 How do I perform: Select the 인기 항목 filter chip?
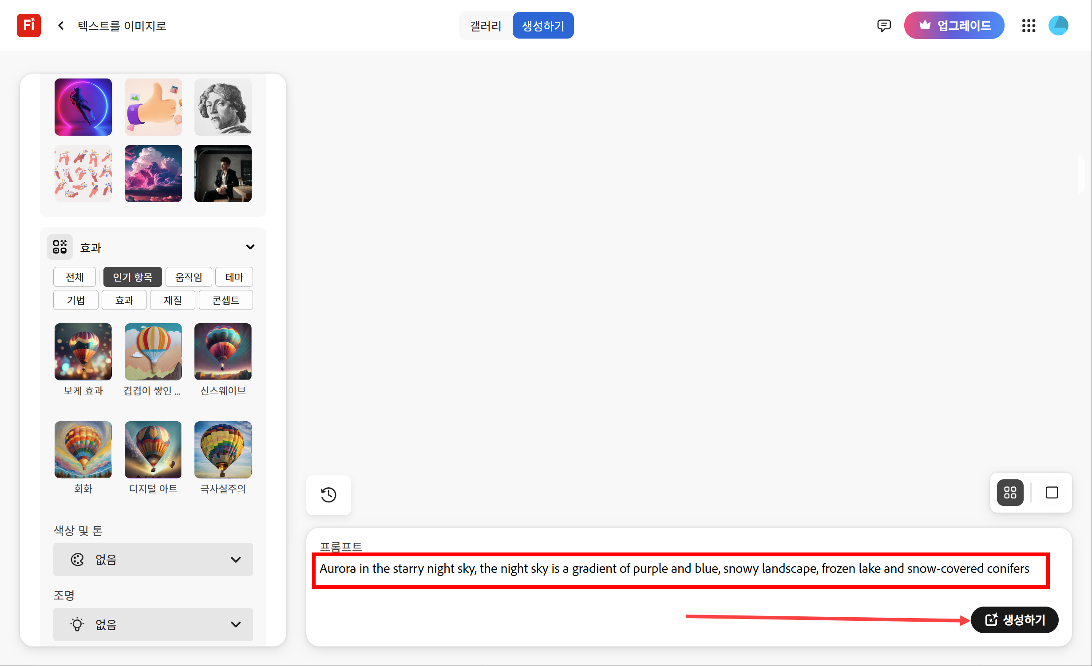coord(132,277)
